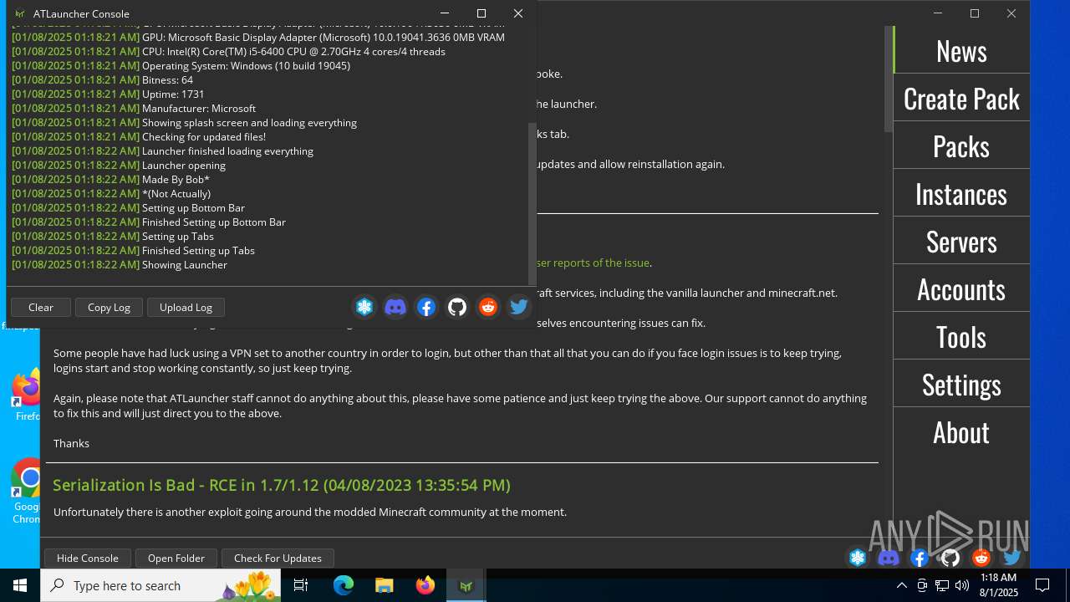Open Nodecraft icon in console window
1070x602 pixels.
tap(364, 307)
